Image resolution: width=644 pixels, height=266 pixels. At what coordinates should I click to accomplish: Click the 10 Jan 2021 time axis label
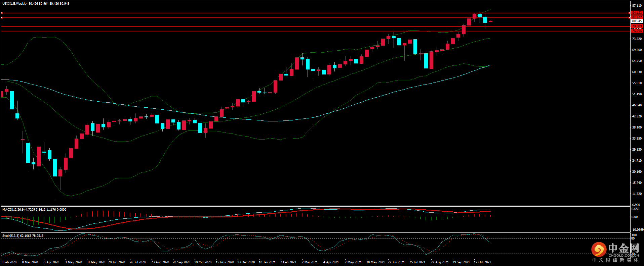pyautogui.click(x=267, y=262)
